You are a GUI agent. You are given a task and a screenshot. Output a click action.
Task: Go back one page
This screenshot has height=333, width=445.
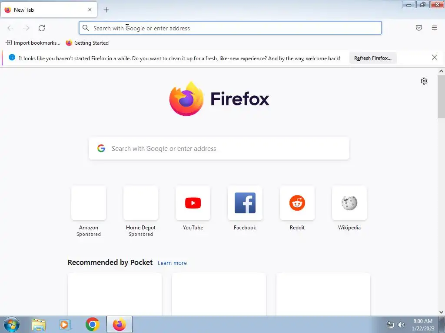pos(10,28)
